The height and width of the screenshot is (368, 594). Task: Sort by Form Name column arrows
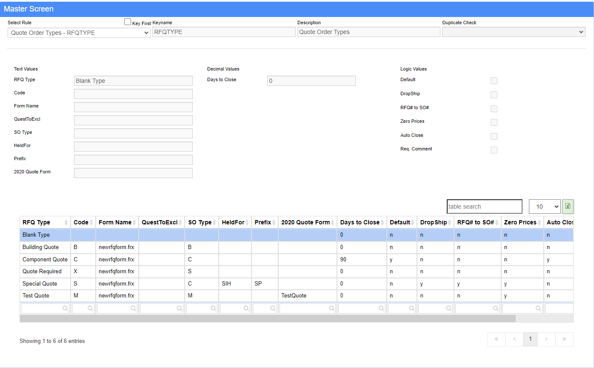pyautogui.click(x=134, y=222)
